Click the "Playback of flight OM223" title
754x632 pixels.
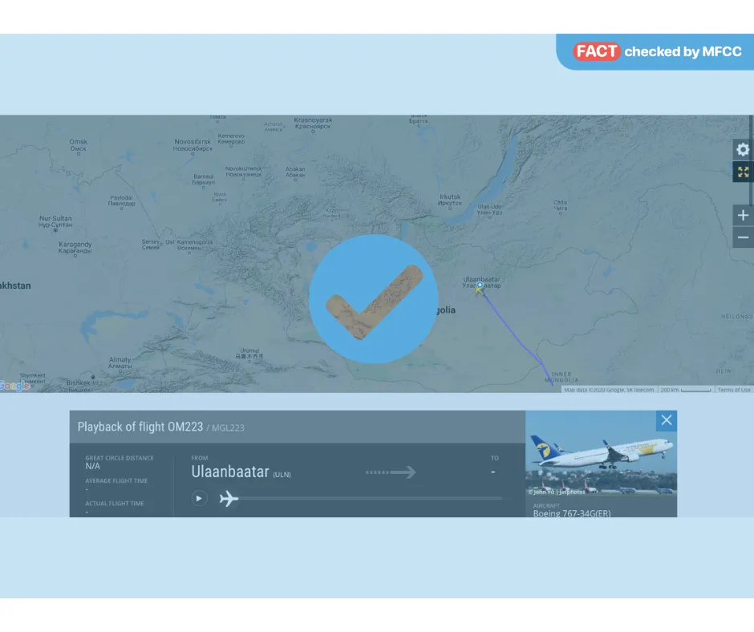coord(140,427)
